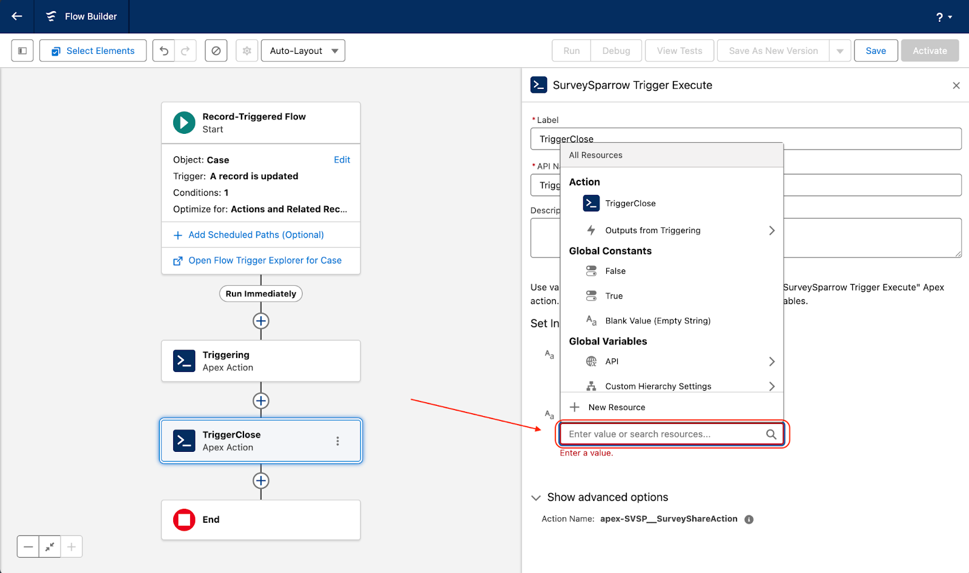Add element after Run Immediately path
The height and width of the screenshot is (573, 969).
click(x=261, y=321)
